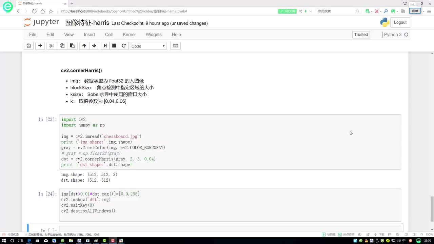Click the browser address bar URL
The image size is (434, 244).
[124, 11]
